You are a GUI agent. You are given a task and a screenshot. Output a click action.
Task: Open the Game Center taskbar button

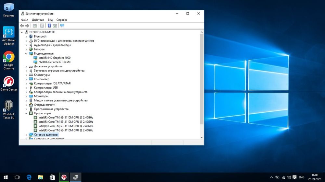64,177
